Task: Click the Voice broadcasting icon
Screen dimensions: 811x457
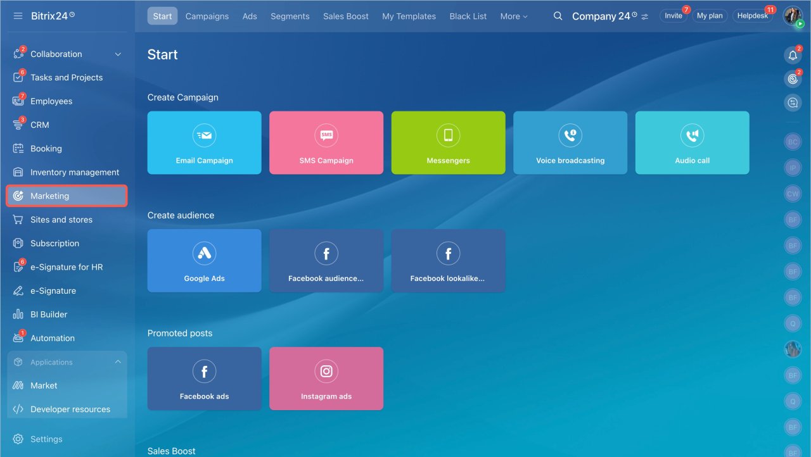Action: [x=570, y=135]
